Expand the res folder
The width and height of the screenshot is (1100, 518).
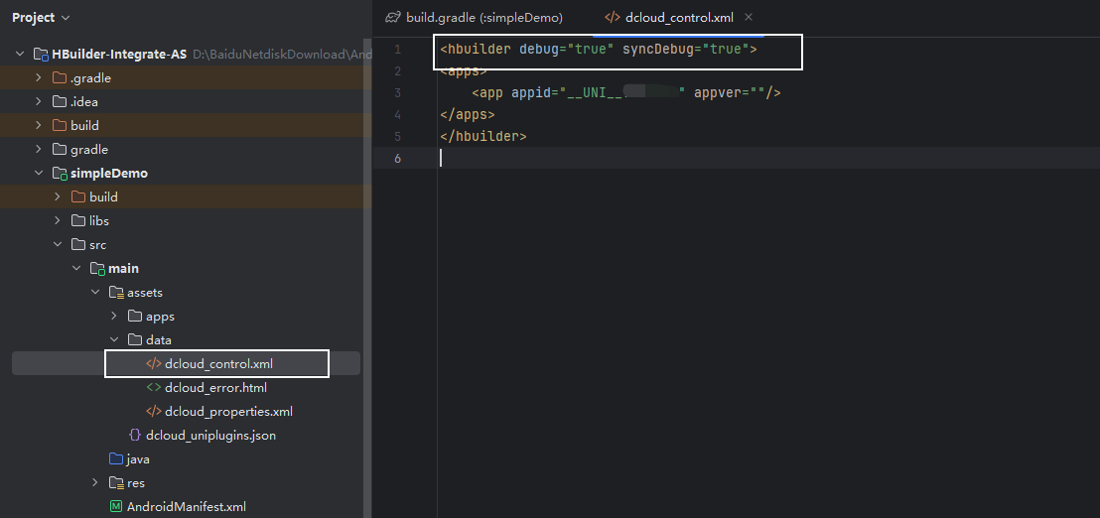[x=95, y=483]
